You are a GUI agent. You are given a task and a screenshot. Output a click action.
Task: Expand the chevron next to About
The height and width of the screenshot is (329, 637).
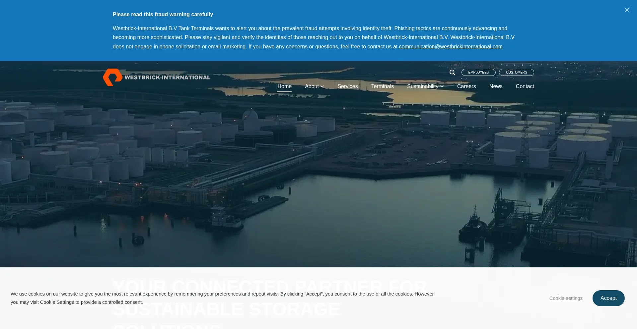322,87
